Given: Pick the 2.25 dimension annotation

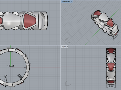Looking at the screenshot, I should [x=20, y=76].
